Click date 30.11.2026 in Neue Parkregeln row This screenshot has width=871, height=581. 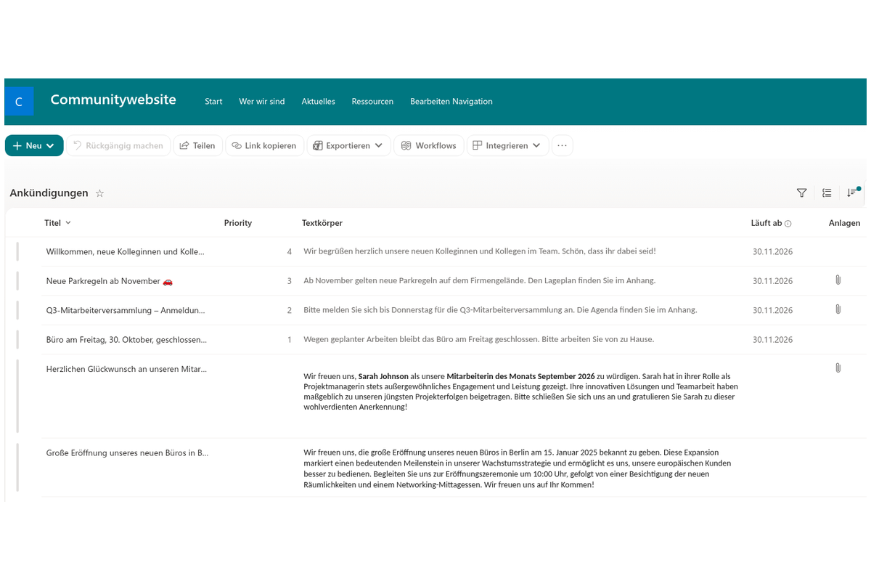pos(772,281)
